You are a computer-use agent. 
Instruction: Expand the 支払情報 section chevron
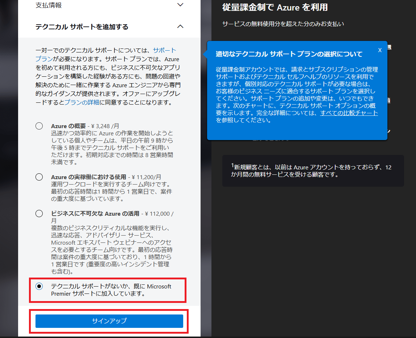click(180, 5)
